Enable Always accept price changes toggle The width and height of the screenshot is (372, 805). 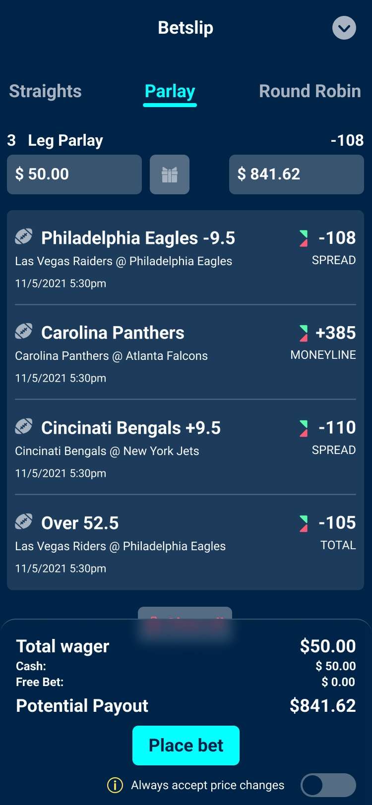[x=328, y=785]
